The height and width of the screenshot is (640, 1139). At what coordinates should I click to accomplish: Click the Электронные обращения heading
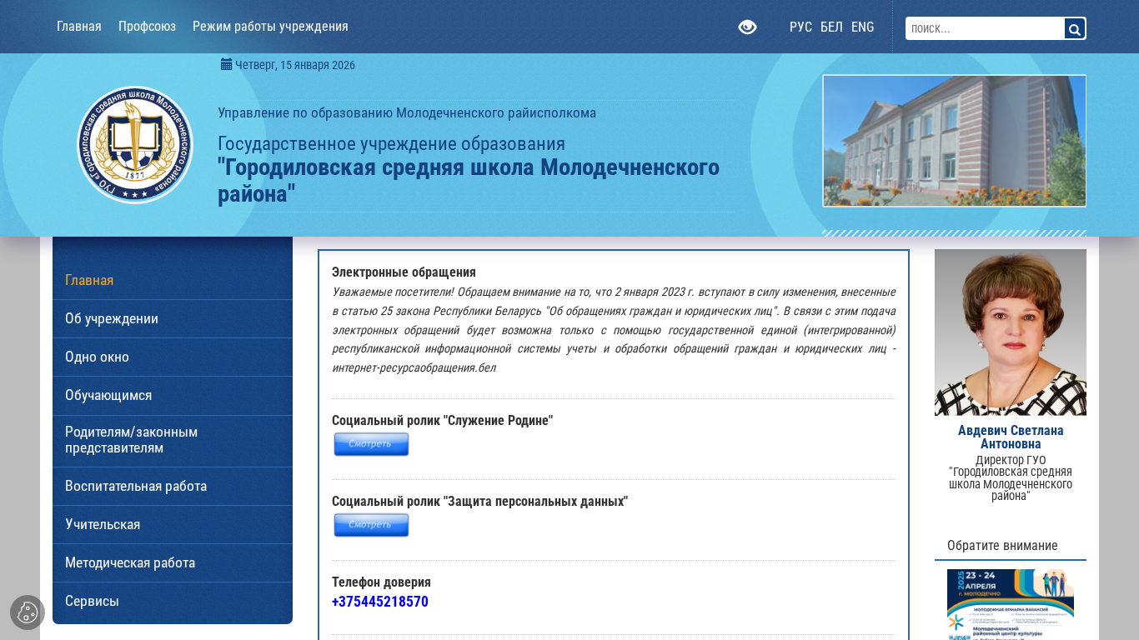tap(404, 272)
